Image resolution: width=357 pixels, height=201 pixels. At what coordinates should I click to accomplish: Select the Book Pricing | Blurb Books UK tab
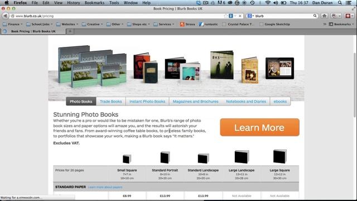33,31
